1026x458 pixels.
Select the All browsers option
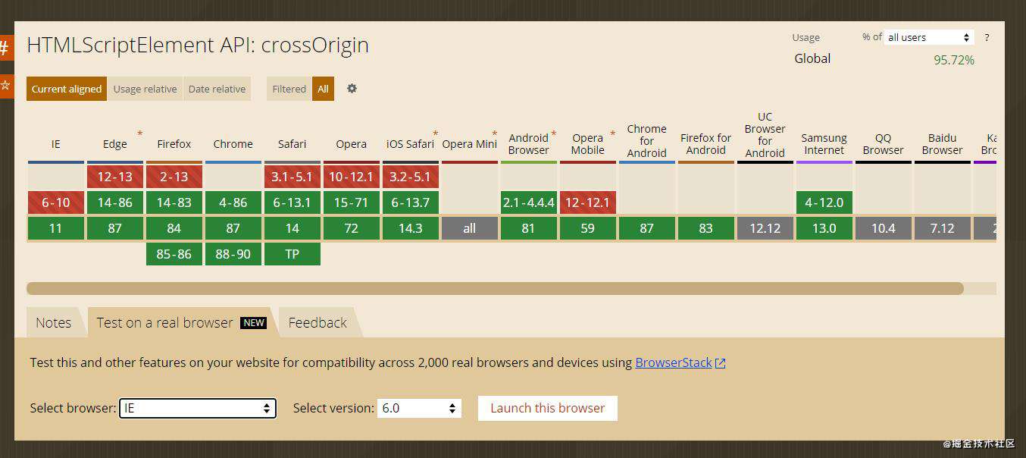tap(323, 89)
